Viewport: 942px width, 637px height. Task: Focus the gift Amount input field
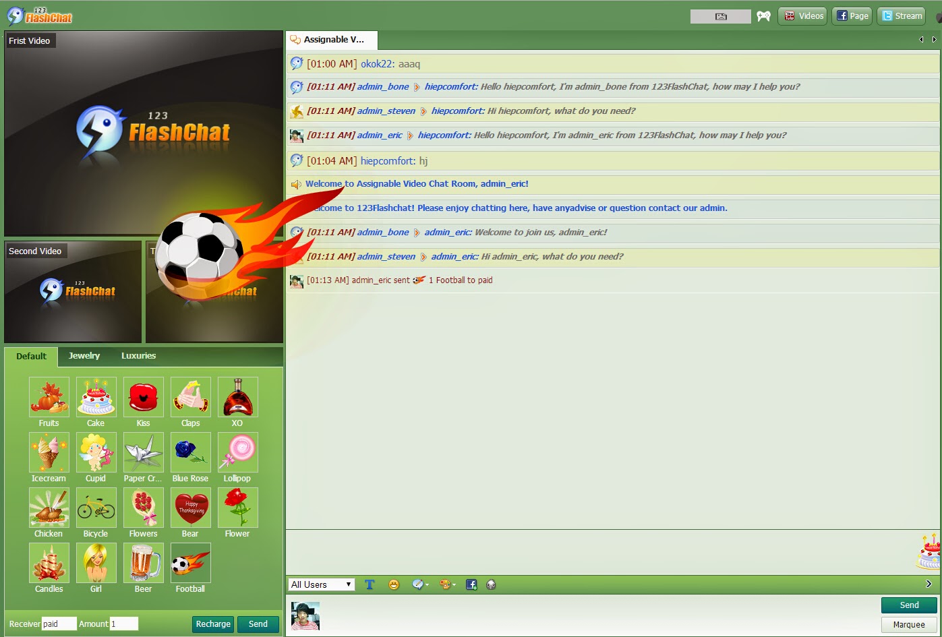point(124,624)
